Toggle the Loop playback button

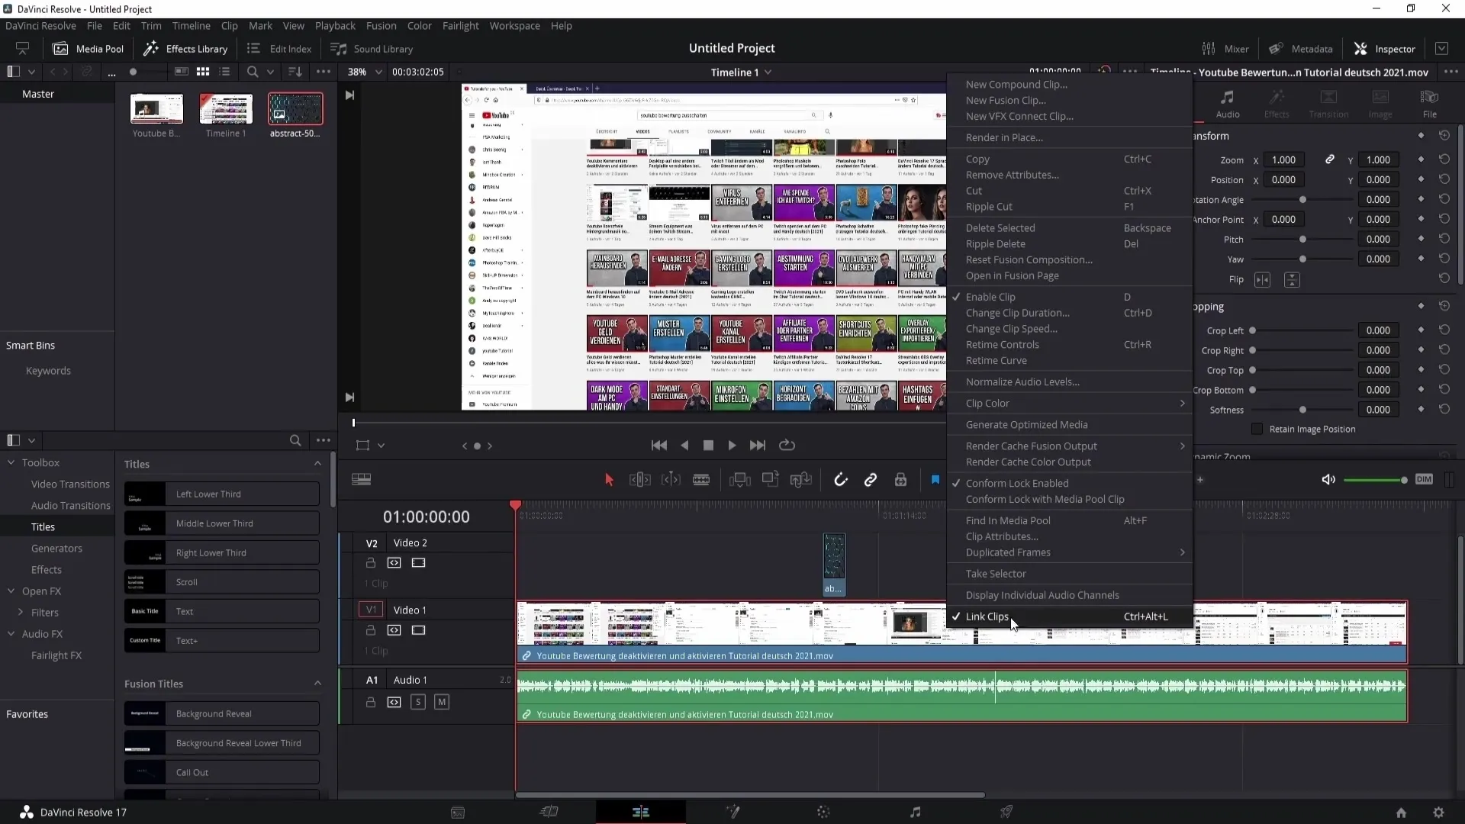point(787,446)
